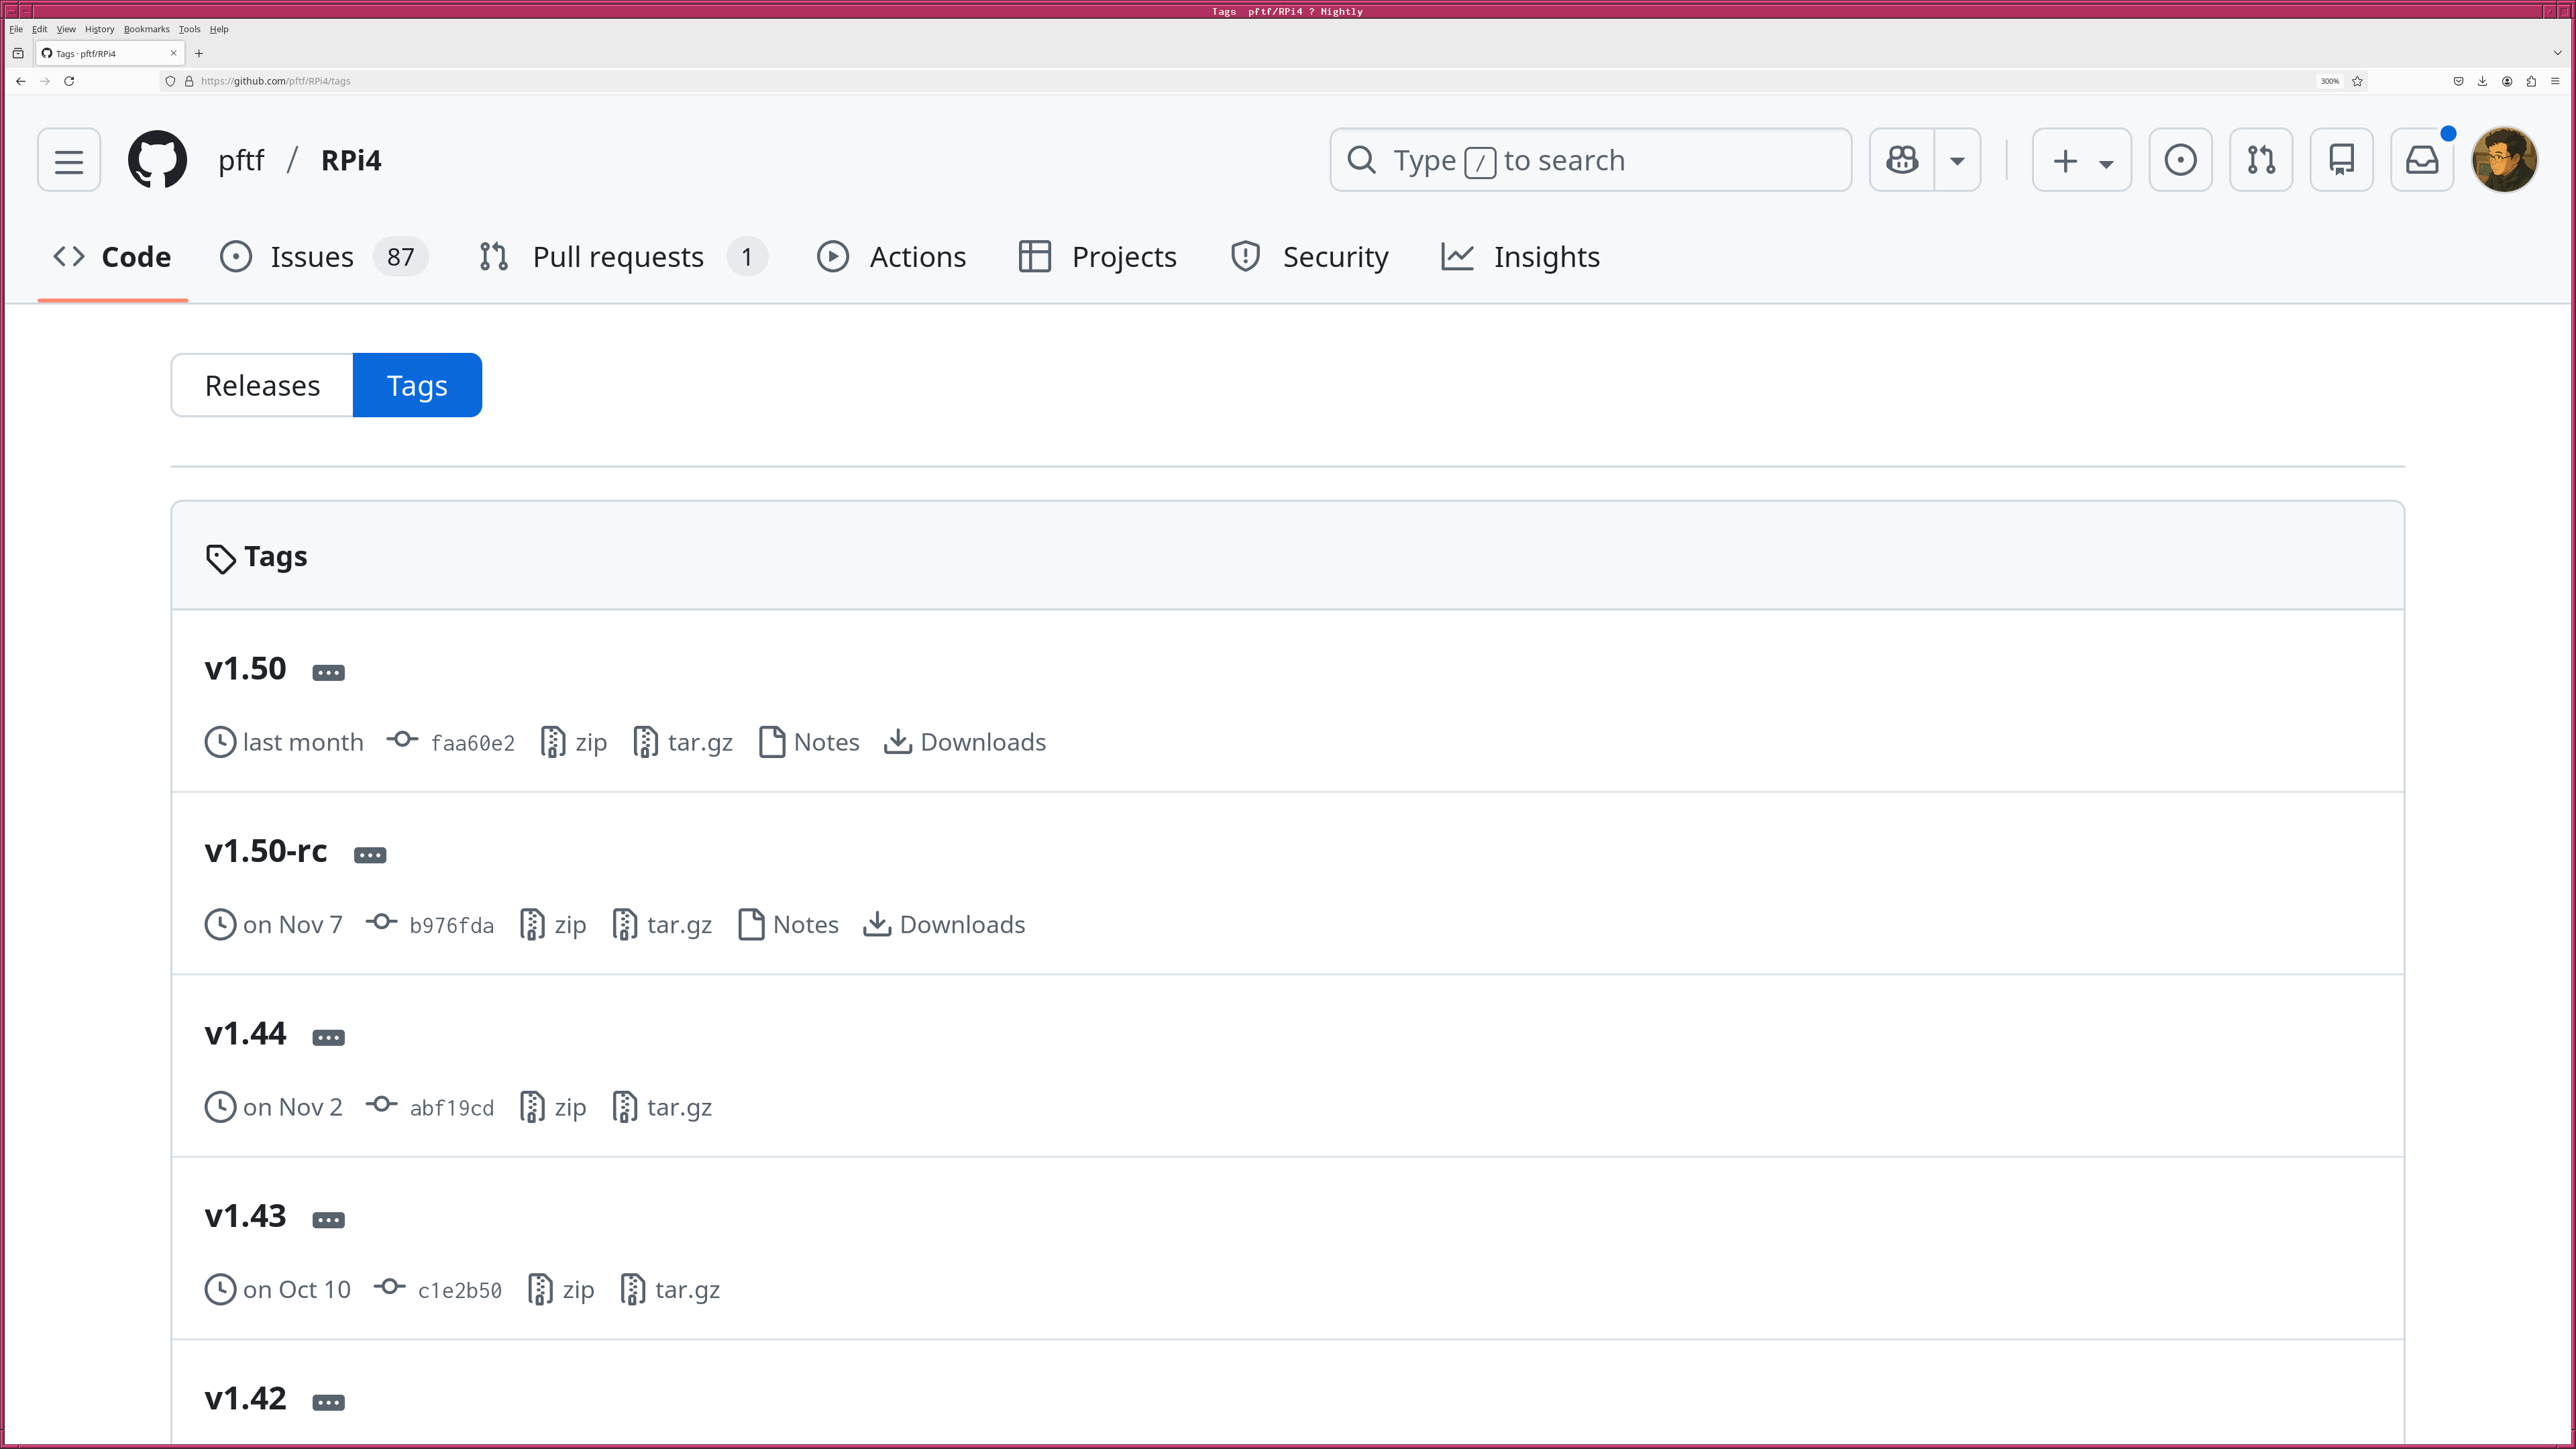Switch to the Releases view
2576x1449 pixels.
pos(262,385)
